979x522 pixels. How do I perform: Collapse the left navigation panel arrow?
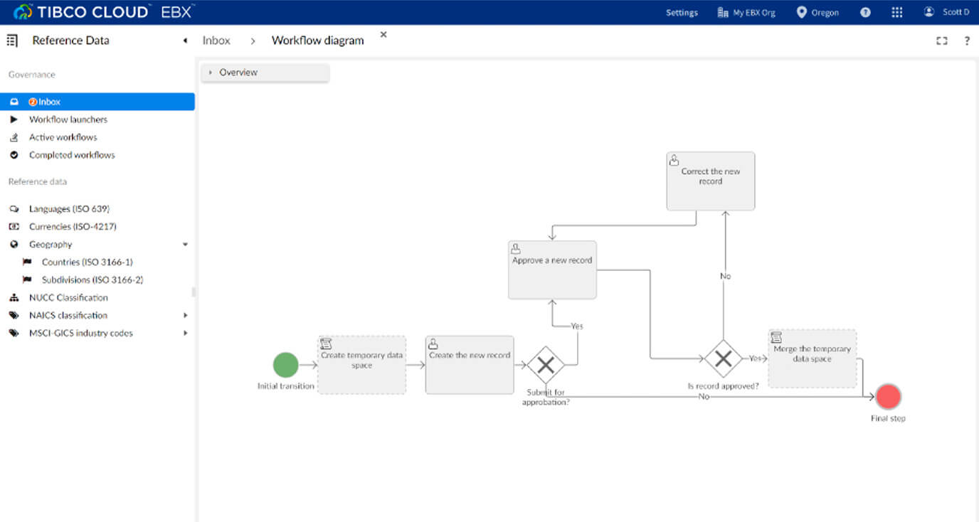click(x=185, y=41)
